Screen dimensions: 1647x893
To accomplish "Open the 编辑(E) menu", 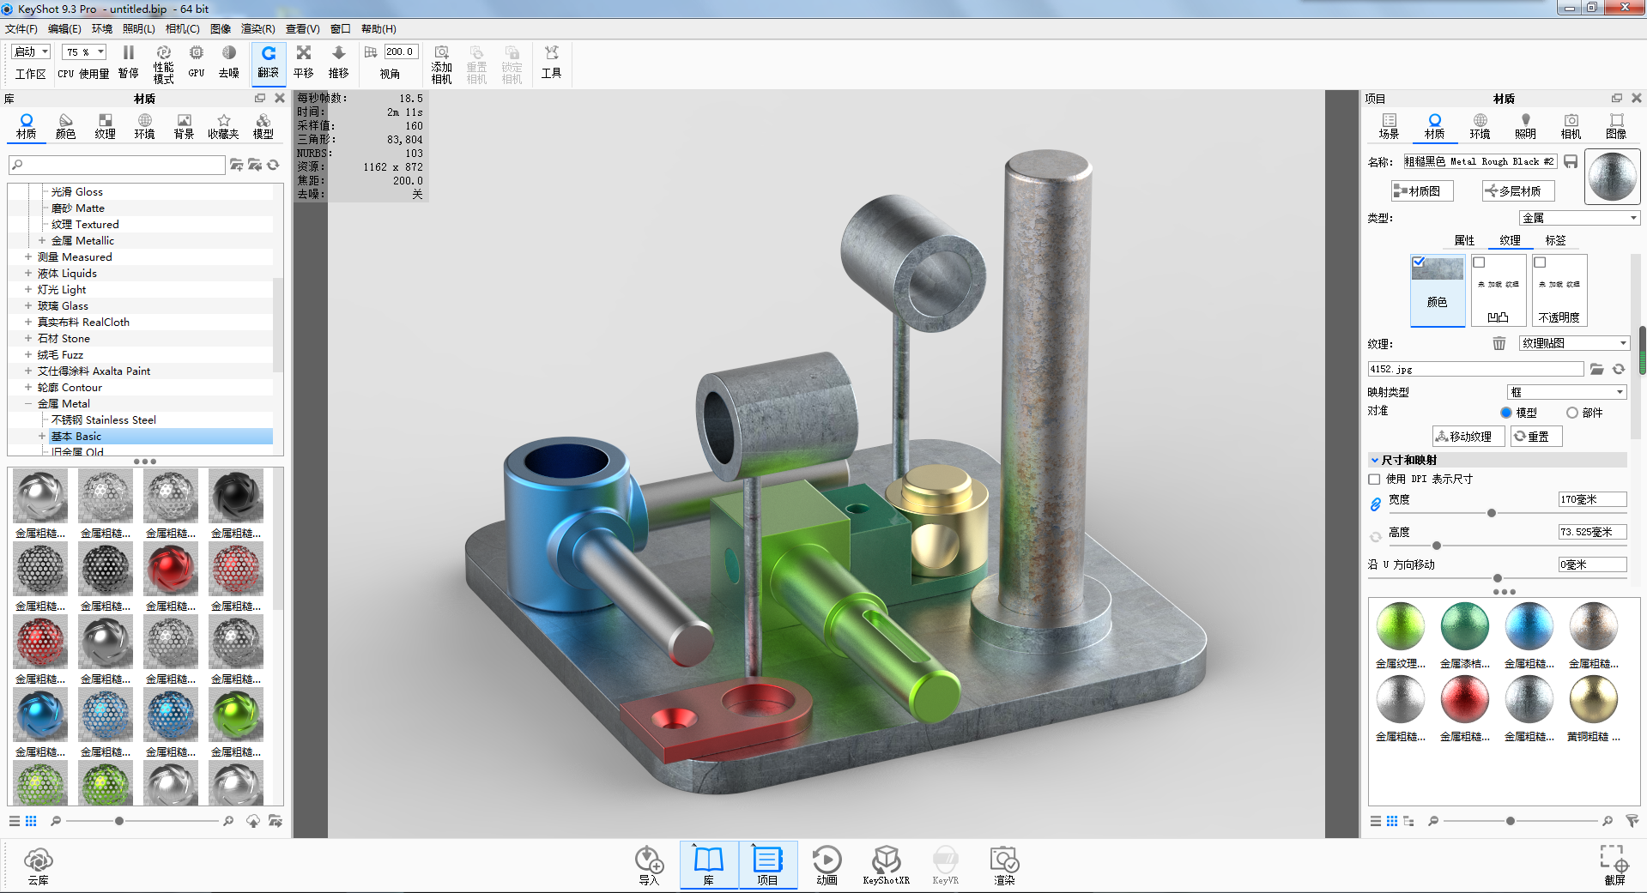I will point(64,29).
